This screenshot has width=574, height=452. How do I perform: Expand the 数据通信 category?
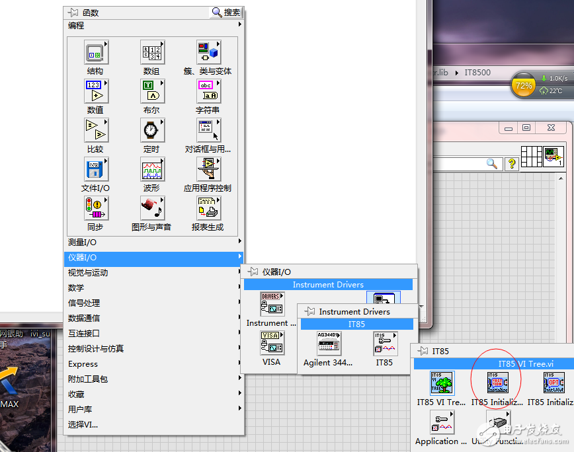point(153,318)
